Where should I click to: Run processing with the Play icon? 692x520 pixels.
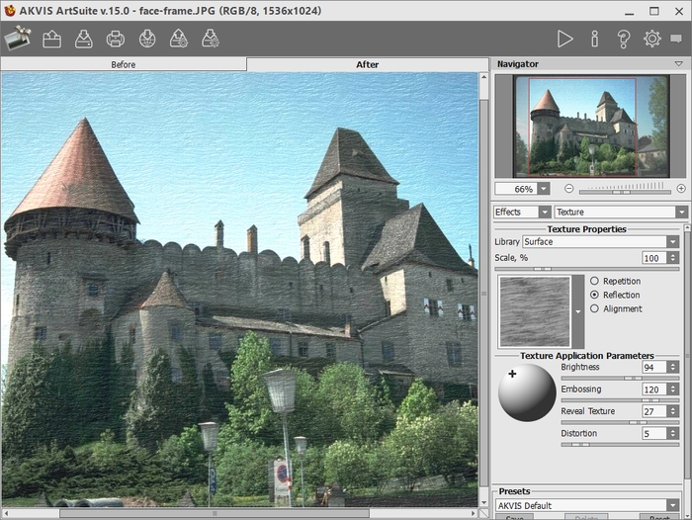(564, 39)
